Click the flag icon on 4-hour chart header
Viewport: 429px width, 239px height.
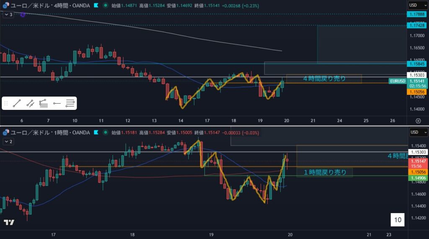pyautogui.click(x=96, y=6)
